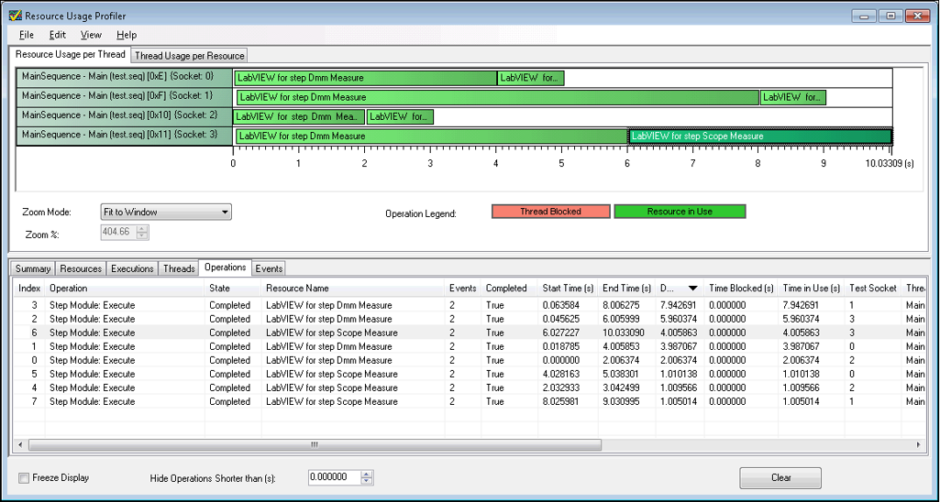940x502 pixels.
Task: Sort by the Start Time (s) column header
Action: click(568, 289)
